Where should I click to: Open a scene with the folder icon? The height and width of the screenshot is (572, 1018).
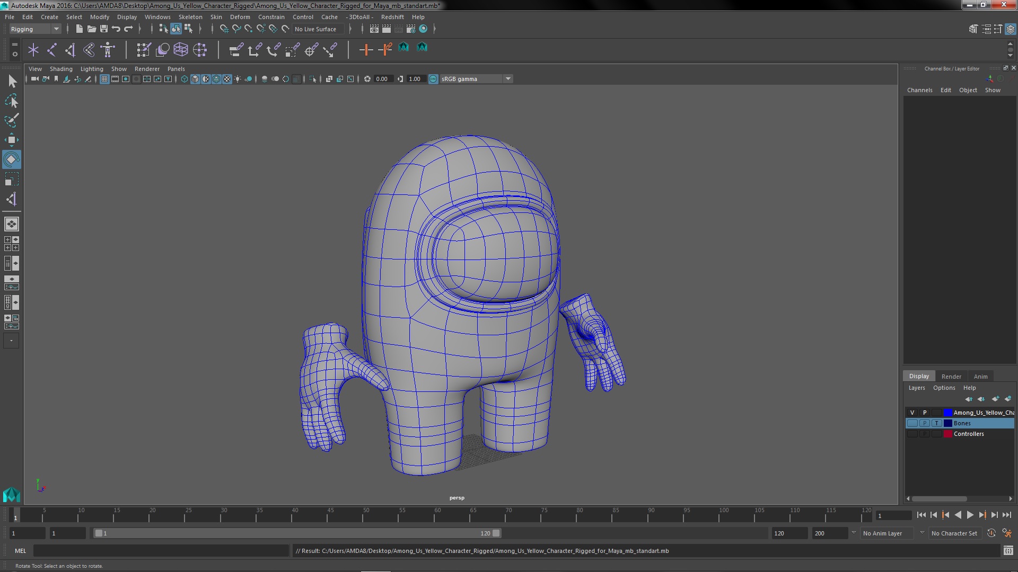91,29
